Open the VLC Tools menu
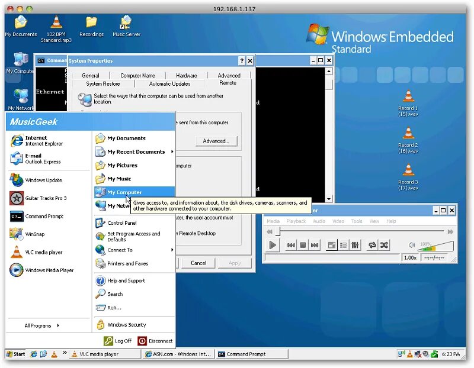Viewport: 474px width, 368px height. coord(357,221)
